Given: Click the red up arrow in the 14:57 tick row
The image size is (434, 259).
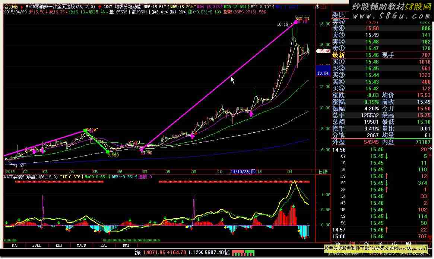Looking at the screenshot, I should point(387,230).
